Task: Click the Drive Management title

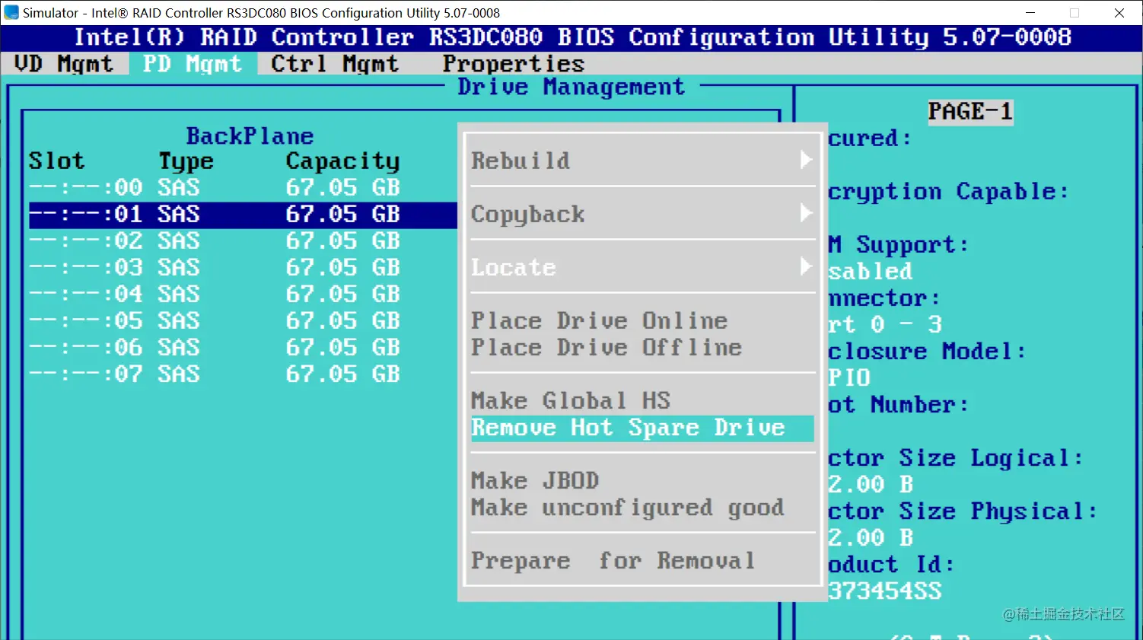Action: tap(571, 88)
